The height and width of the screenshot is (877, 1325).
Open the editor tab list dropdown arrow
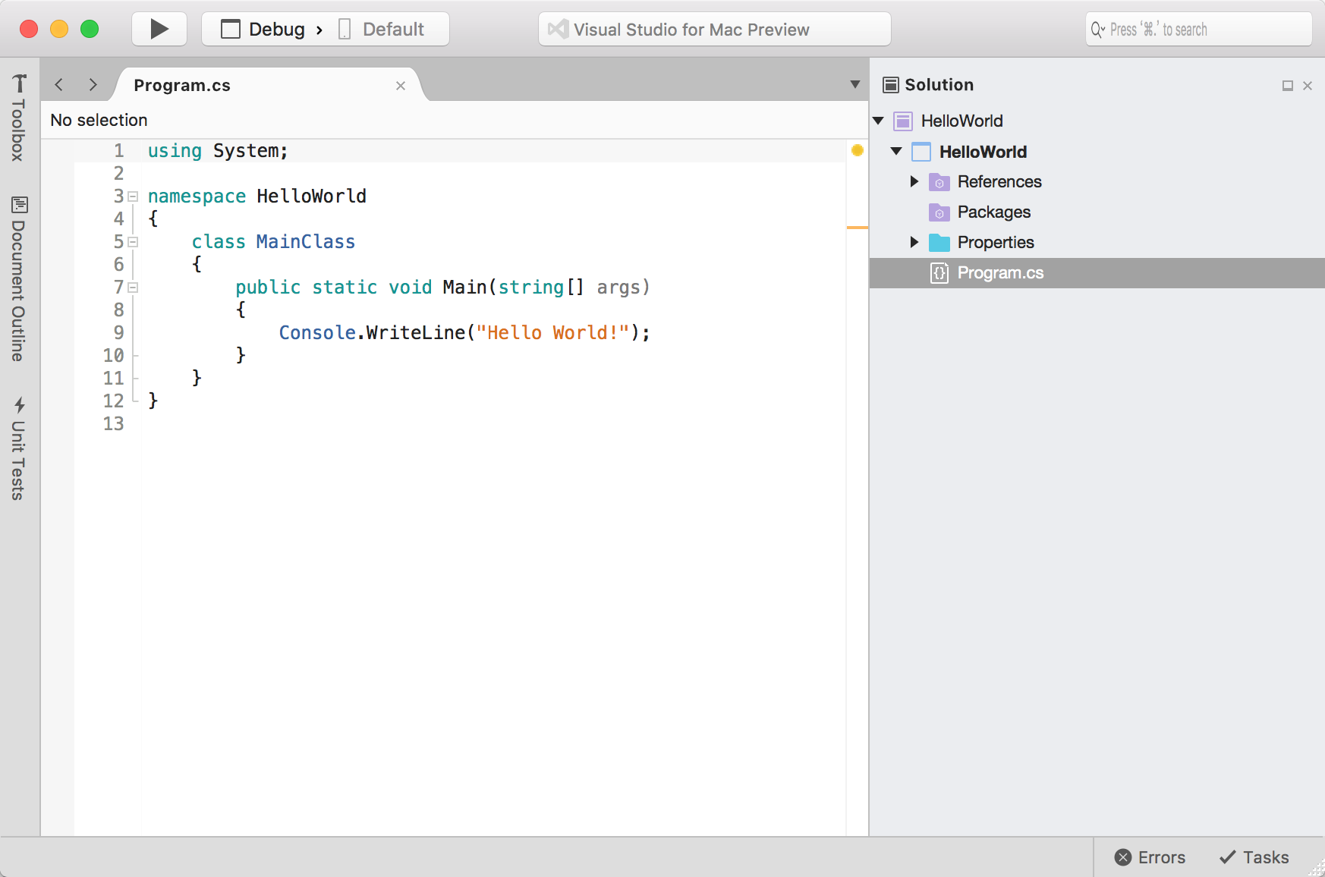tap(855, 84)
